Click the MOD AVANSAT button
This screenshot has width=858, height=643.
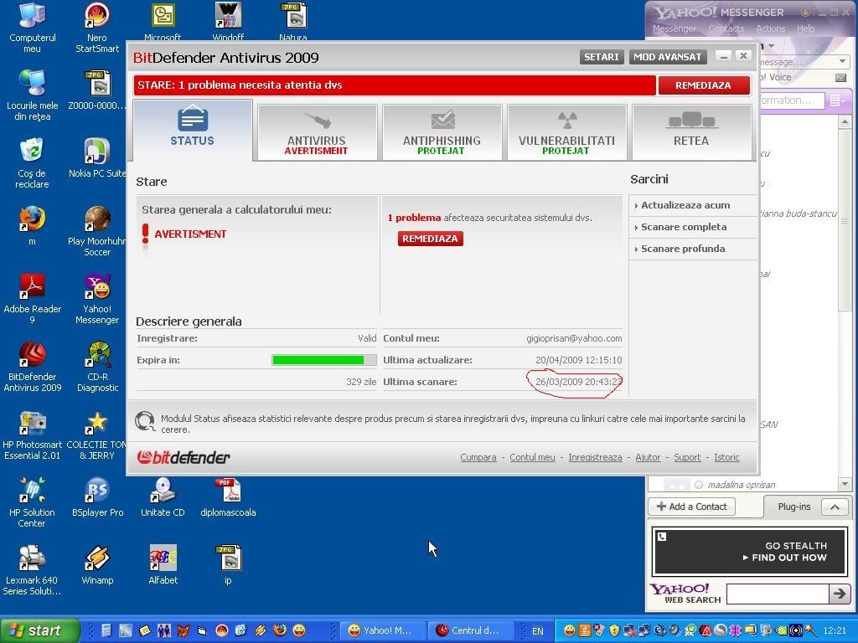coord(668,57)
